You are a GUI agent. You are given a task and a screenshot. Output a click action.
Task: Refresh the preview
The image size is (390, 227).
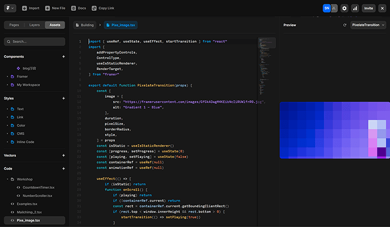tap(344, 25)
